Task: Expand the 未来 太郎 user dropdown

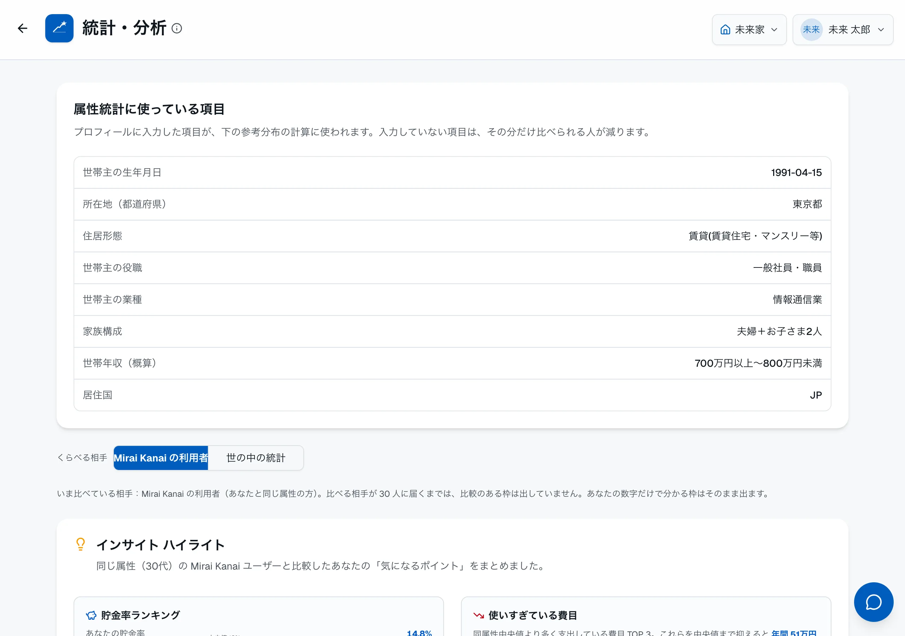Action: coord(843,30)
